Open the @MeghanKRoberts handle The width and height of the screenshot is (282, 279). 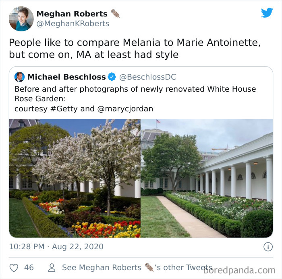73,23
